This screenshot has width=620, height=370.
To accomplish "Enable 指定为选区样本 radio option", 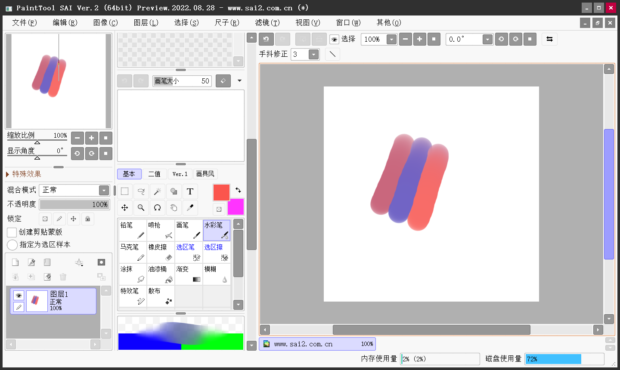I will tap(12, 245).
